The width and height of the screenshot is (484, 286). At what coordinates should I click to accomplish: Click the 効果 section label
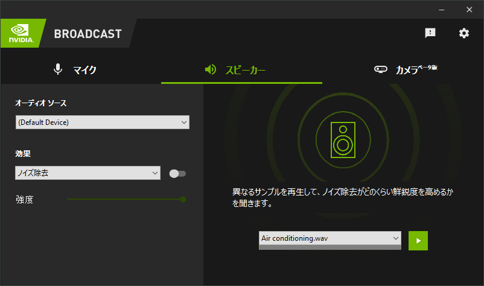(23, 154)
